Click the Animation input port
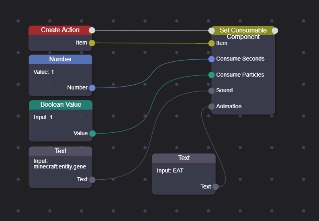This screenshot has width=319, height=221. coord(212,107)
